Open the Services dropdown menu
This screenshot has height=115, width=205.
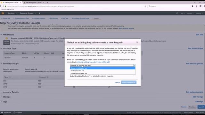pyautogui.click(x=12, y=13)
